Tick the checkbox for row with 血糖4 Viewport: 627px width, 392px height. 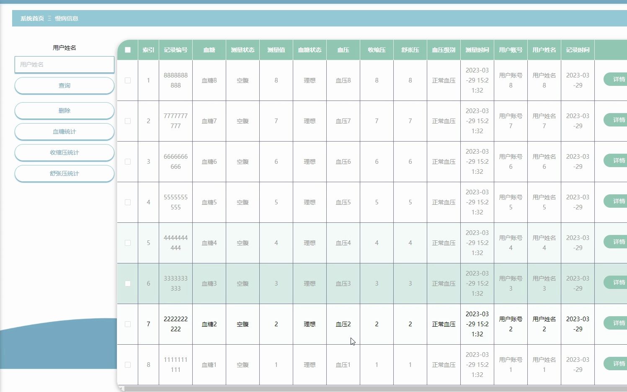128,243
